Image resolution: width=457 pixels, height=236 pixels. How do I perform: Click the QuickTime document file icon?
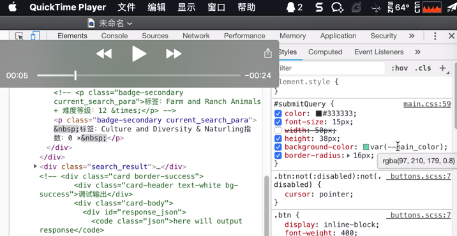[91, 23]
